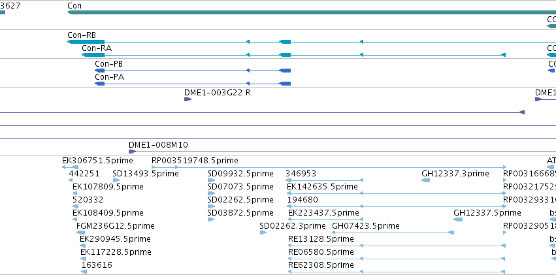Select EST 163616

coord(97,265)
